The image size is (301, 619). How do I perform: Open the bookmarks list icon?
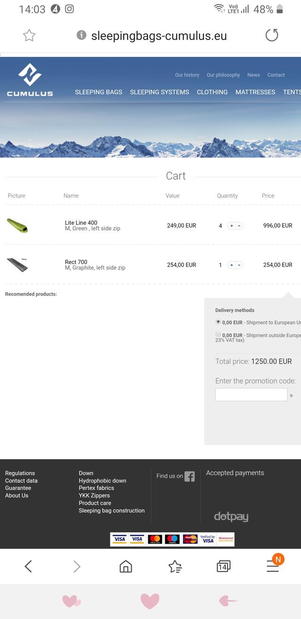pyautogui.click(x=175, y=566)
